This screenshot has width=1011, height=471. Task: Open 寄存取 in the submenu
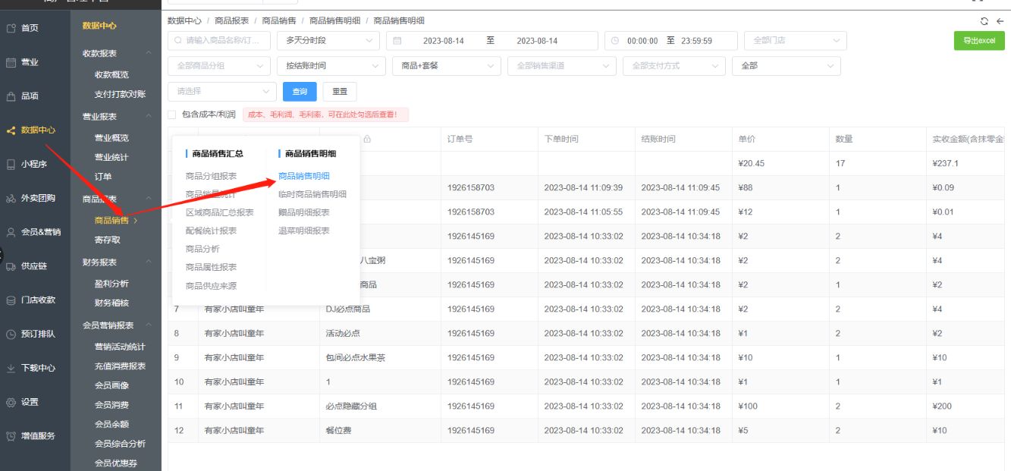coord(107,240)
